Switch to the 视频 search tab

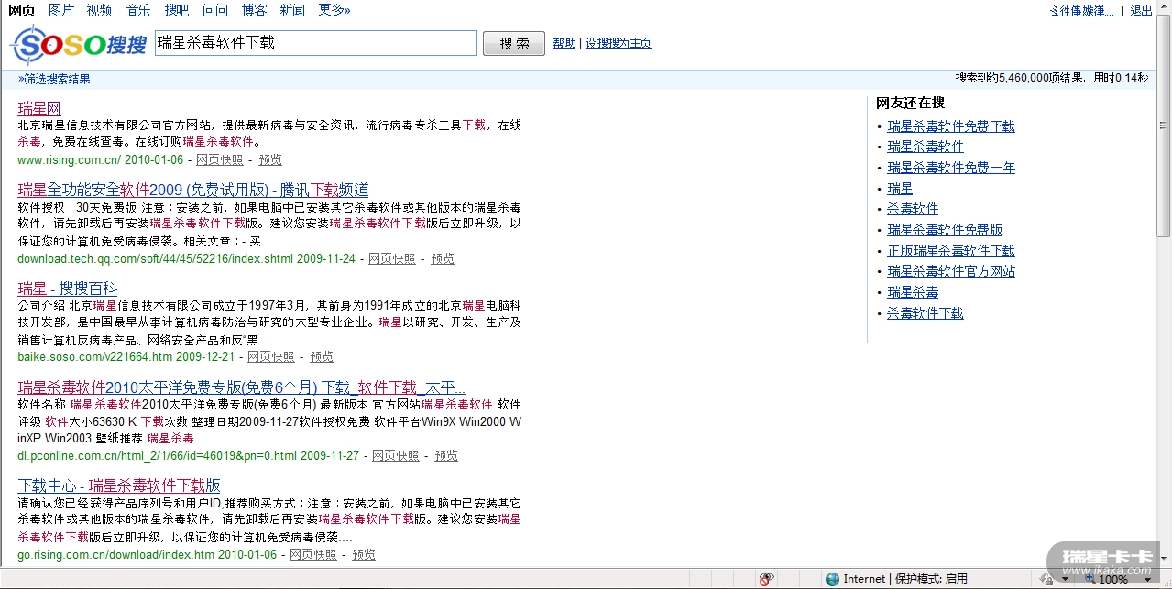(100, 10)
